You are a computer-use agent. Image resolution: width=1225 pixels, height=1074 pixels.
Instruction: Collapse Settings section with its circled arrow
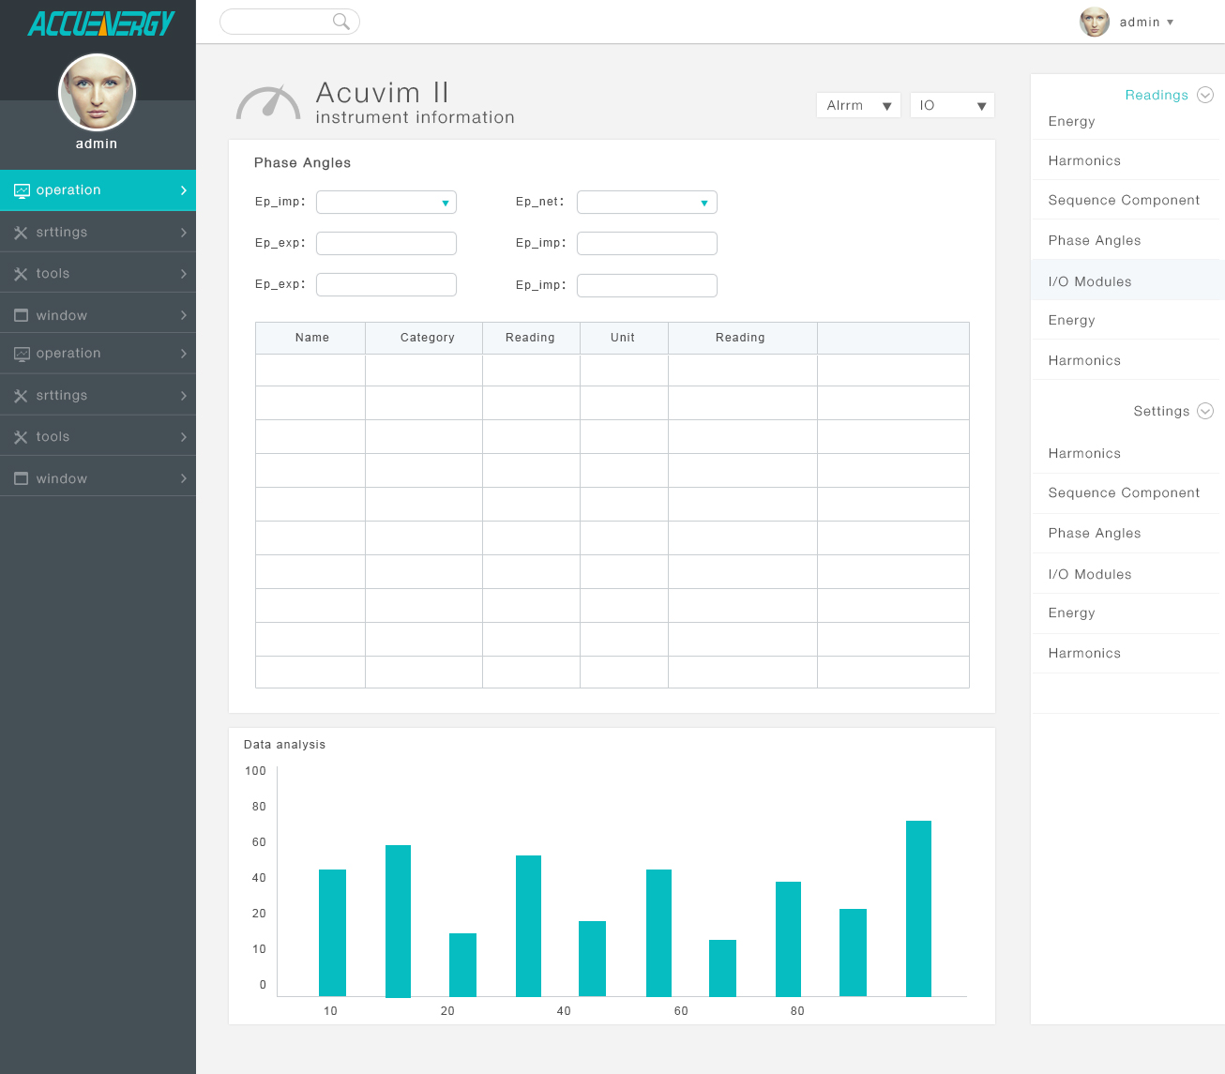coord(1205,411)
